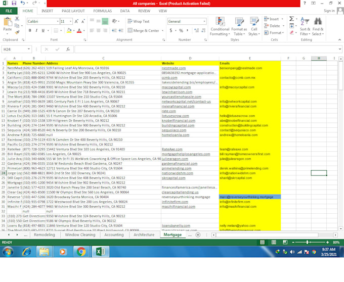Apply Percent Style format
Screen dimensions: 344x282
tap(181, 30)
